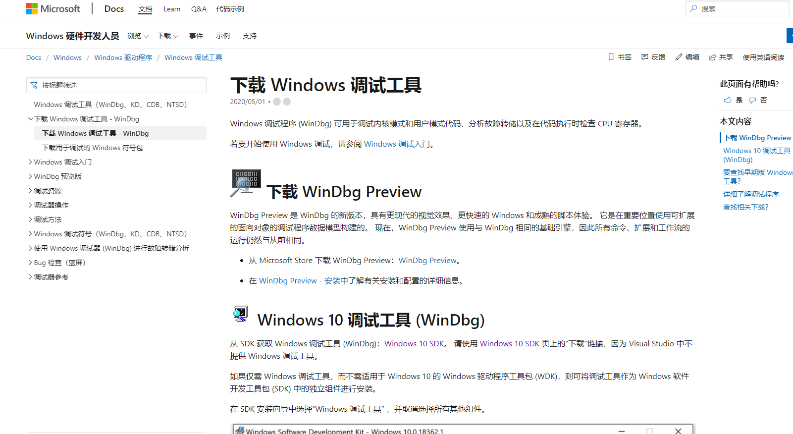Click the feedback 反馈 icon
This screenshot has height=434, width=793.
(644, 57)
